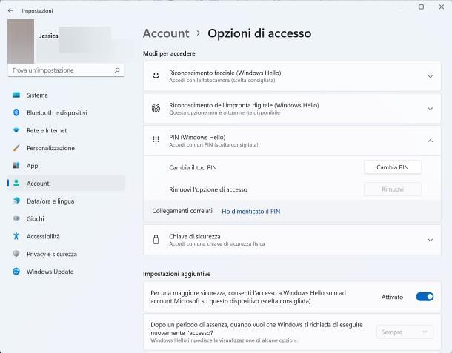This screenshot has height=353, width=452.
Task: Click the Privacy e sicurezza shield icon
Action: (16, 254)
